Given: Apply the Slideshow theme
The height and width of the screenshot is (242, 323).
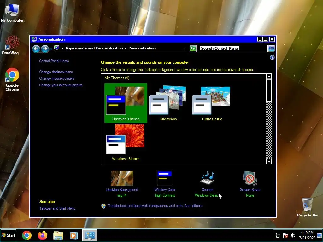Looking at the screenshot, I should [x=168, y=103].
